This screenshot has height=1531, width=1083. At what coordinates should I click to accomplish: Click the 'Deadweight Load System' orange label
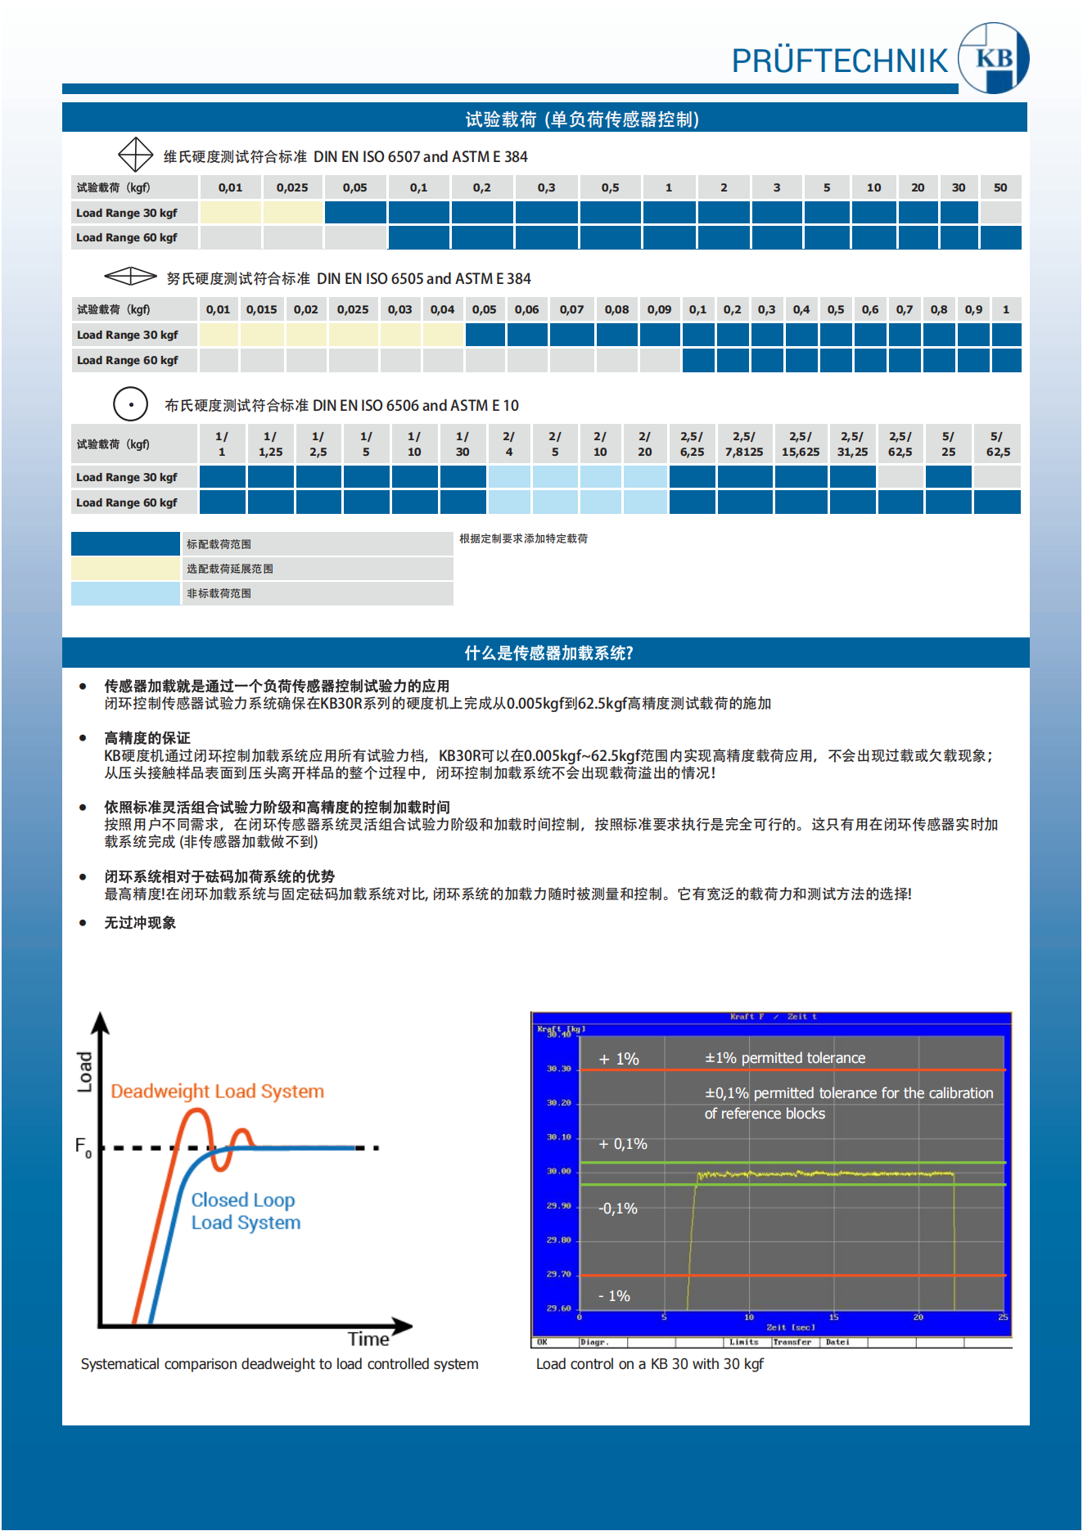point(218,1092)
